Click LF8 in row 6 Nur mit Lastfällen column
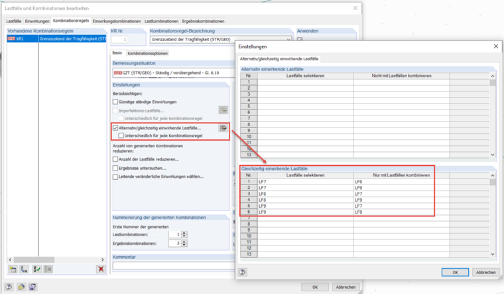This screenshot has width=504, height=294. [x=358, y=212]
